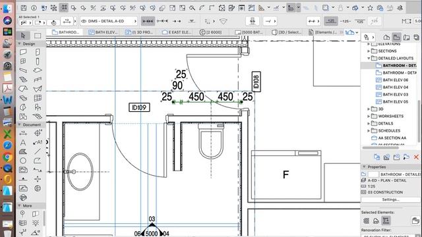Expand the SCHEDULES folder

[369, 130]
